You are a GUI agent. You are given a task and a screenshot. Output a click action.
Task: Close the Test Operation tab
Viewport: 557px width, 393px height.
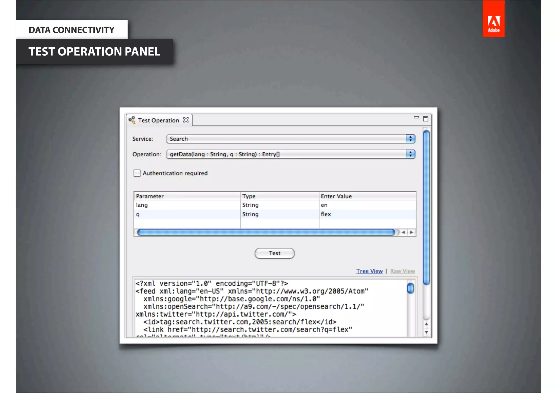click(x=186, y=120)
